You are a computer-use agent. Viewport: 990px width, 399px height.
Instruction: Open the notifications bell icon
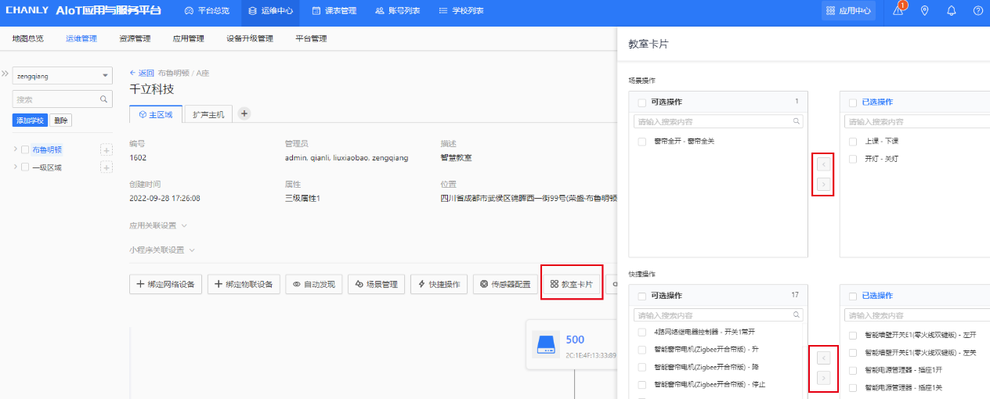click(952, 11)
